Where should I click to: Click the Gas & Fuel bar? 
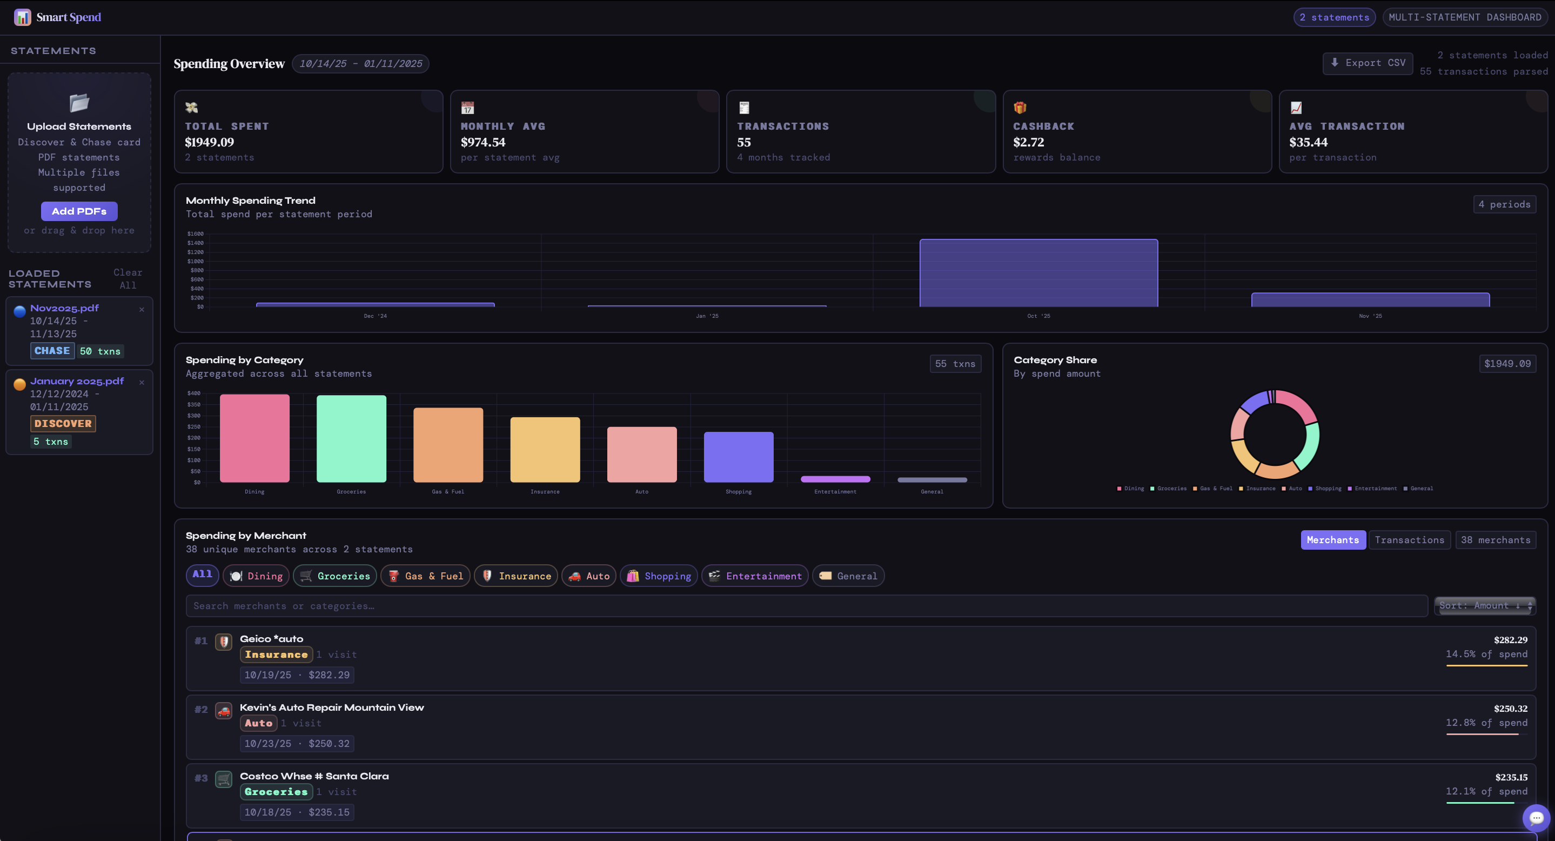448,445
